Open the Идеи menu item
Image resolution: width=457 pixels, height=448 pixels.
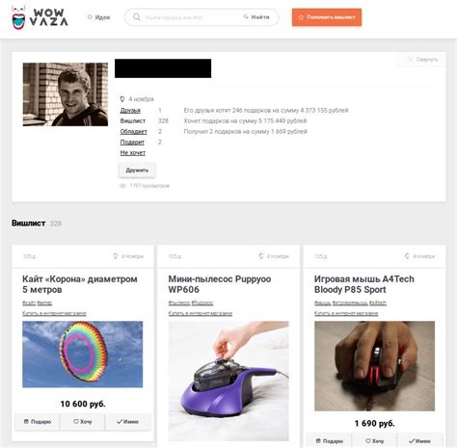[x=98, y=17]
